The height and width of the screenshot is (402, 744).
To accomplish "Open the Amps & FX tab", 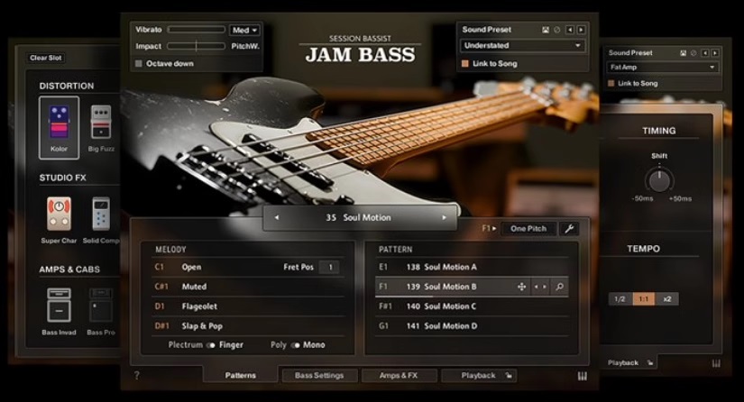I will pos(399,376).
